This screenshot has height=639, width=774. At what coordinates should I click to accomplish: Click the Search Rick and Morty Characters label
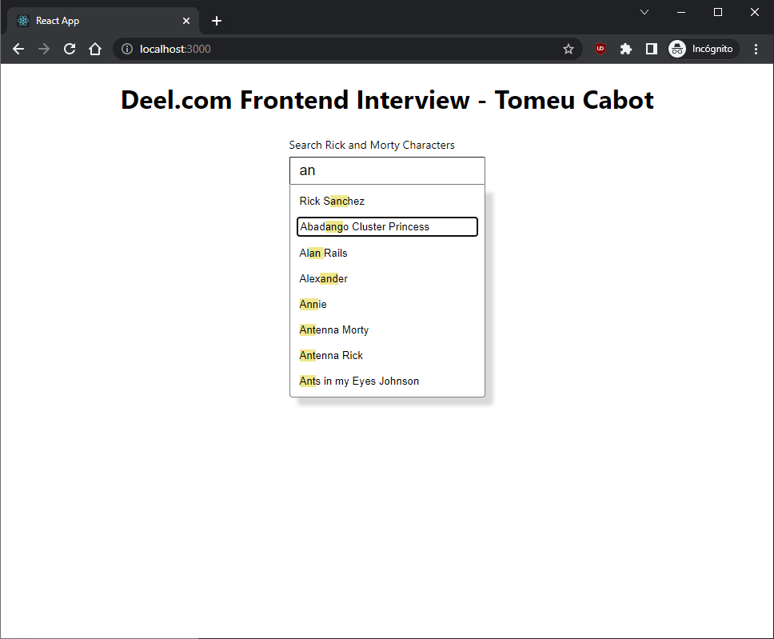coord(372,146)
